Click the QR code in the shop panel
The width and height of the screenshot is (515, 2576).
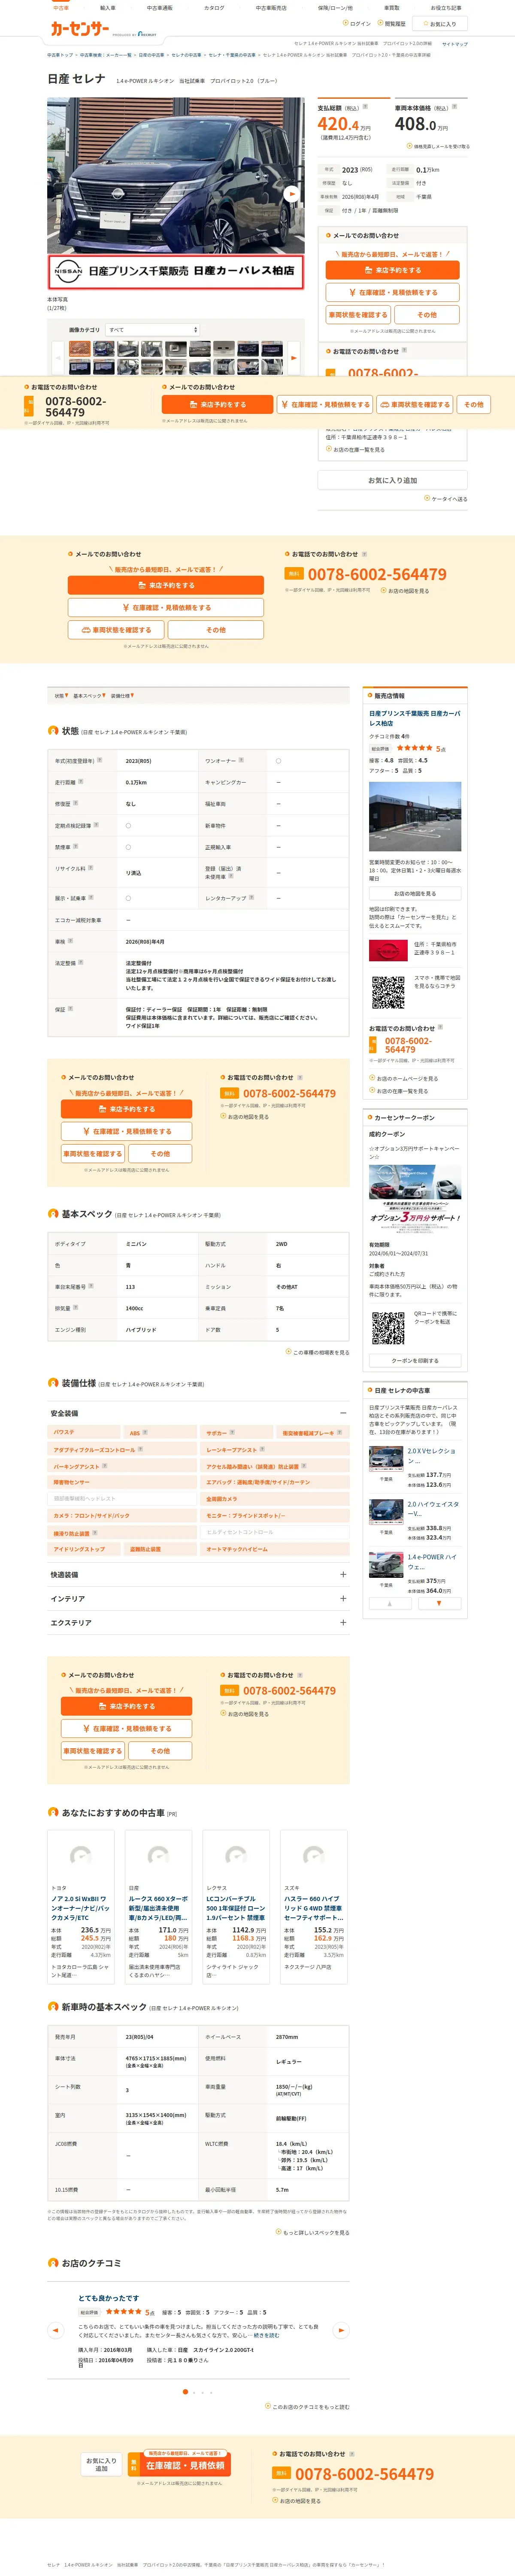(388, 992)
